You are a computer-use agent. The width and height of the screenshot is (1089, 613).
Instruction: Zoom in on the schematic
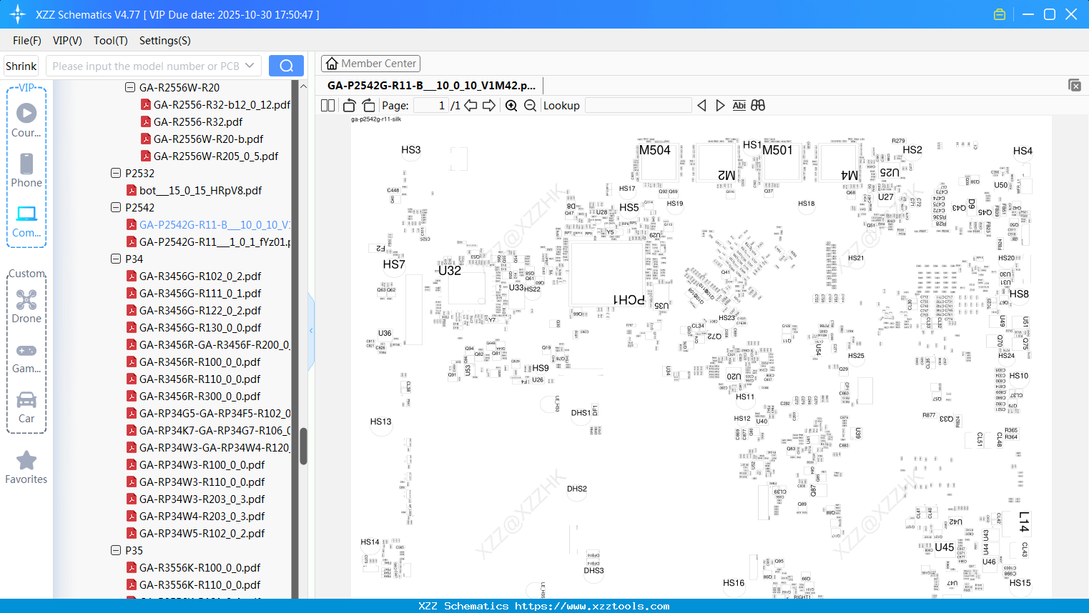click(x=511, y=105)
